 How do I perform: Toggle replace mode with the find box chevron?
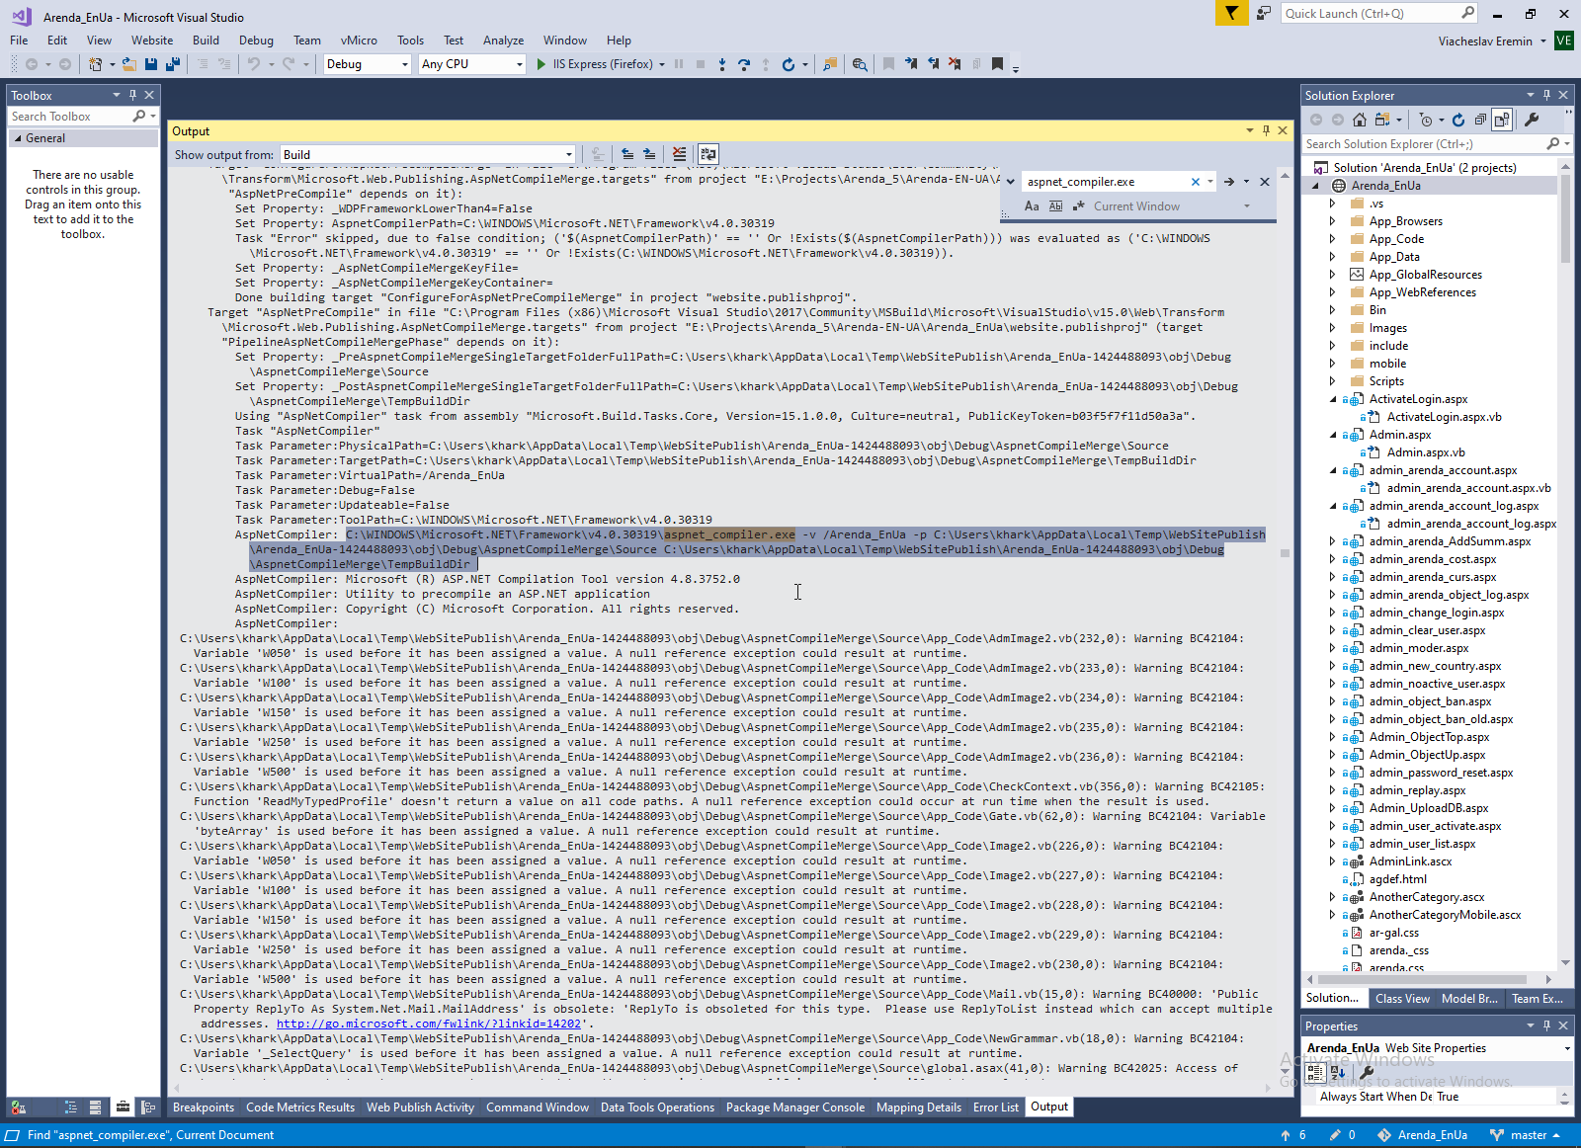1010,182
